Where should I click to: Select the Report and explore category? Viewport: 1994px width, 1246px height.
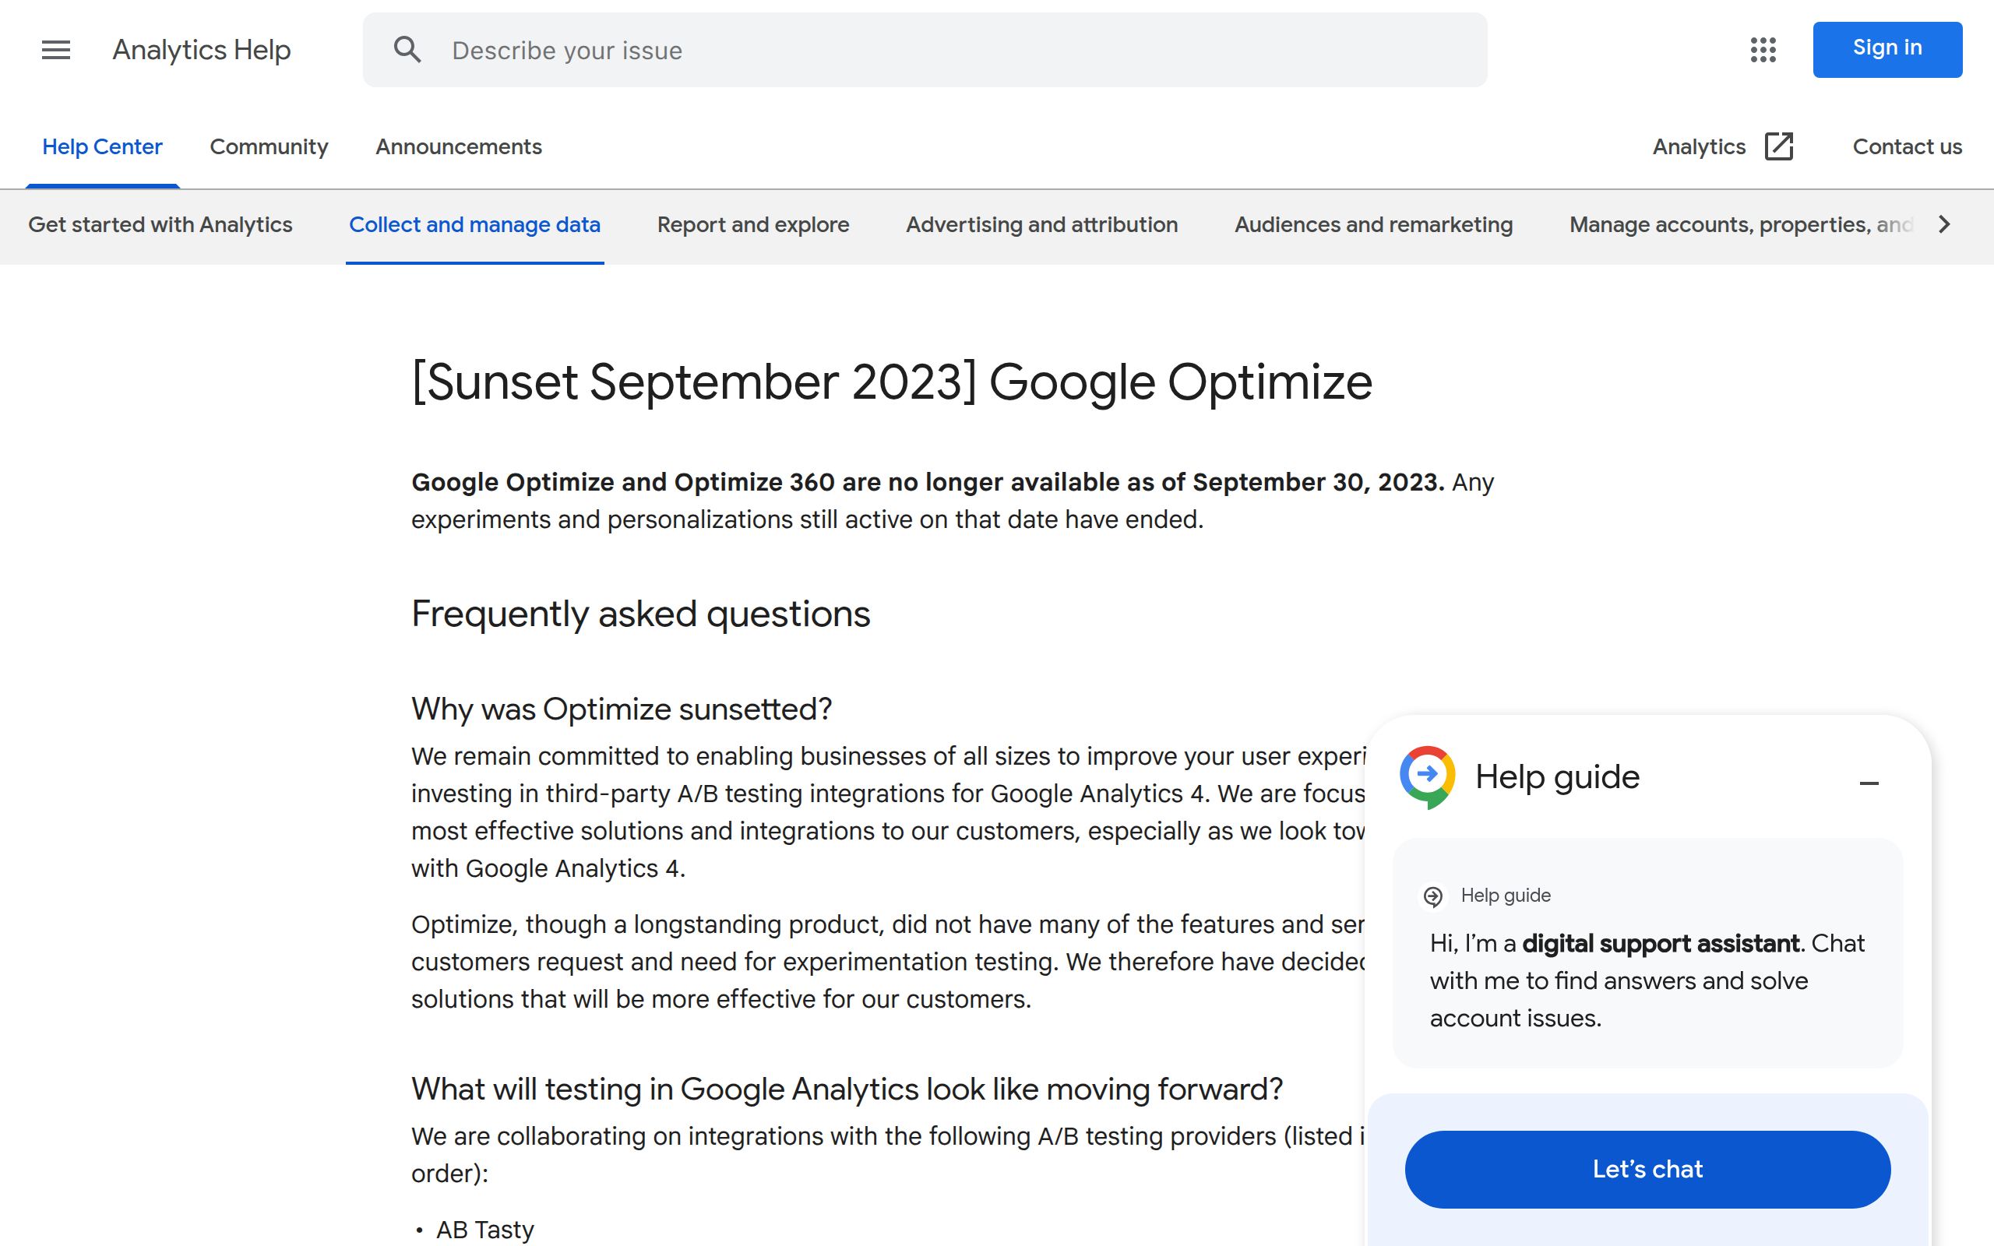[752, 224]
